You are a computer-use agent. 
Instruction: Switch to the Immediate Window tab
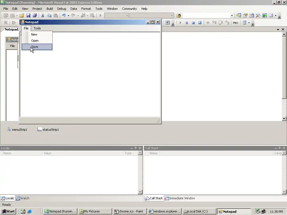click(180, 198)
